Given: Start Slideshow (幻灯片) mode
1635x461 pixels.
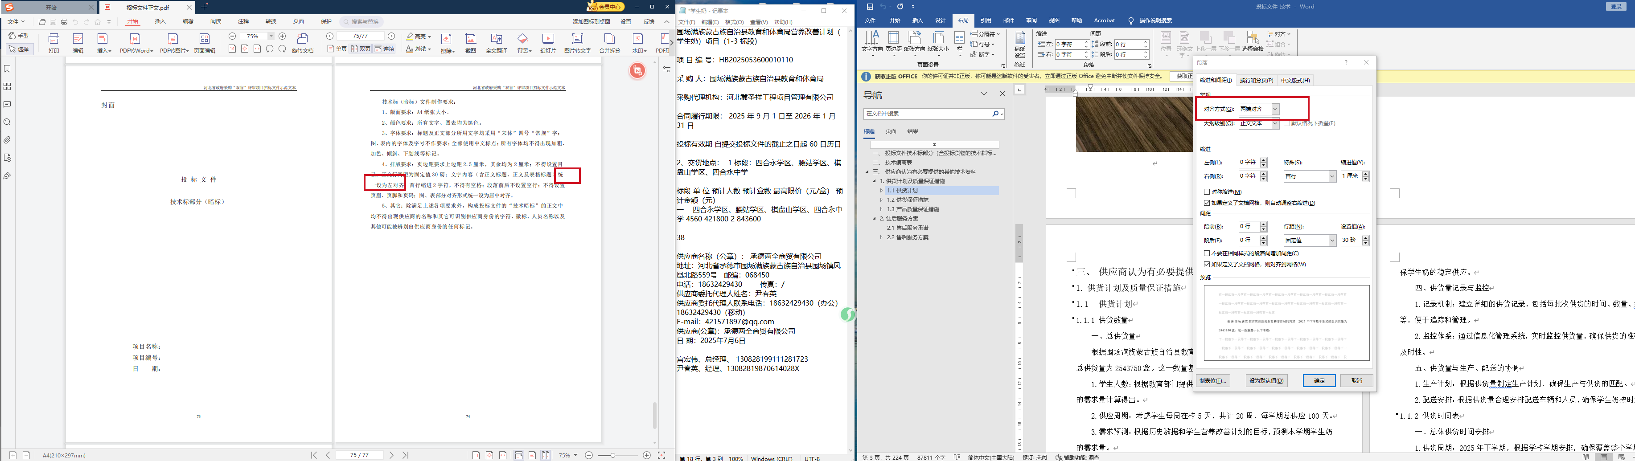Looking at the screenshot, I should tap(548, 42).
